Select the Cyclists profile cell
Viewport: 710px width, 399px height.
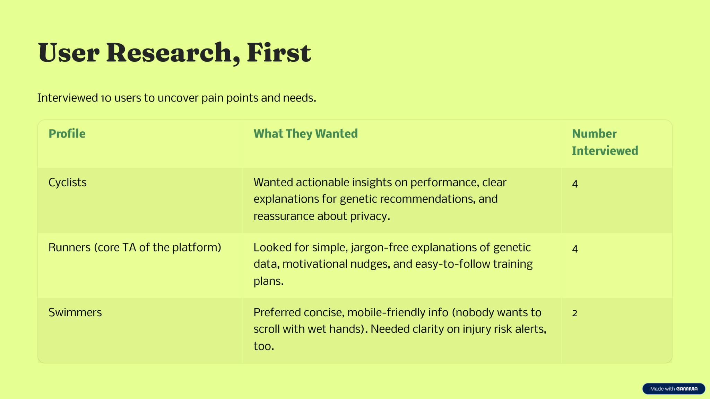click(140, 200)
